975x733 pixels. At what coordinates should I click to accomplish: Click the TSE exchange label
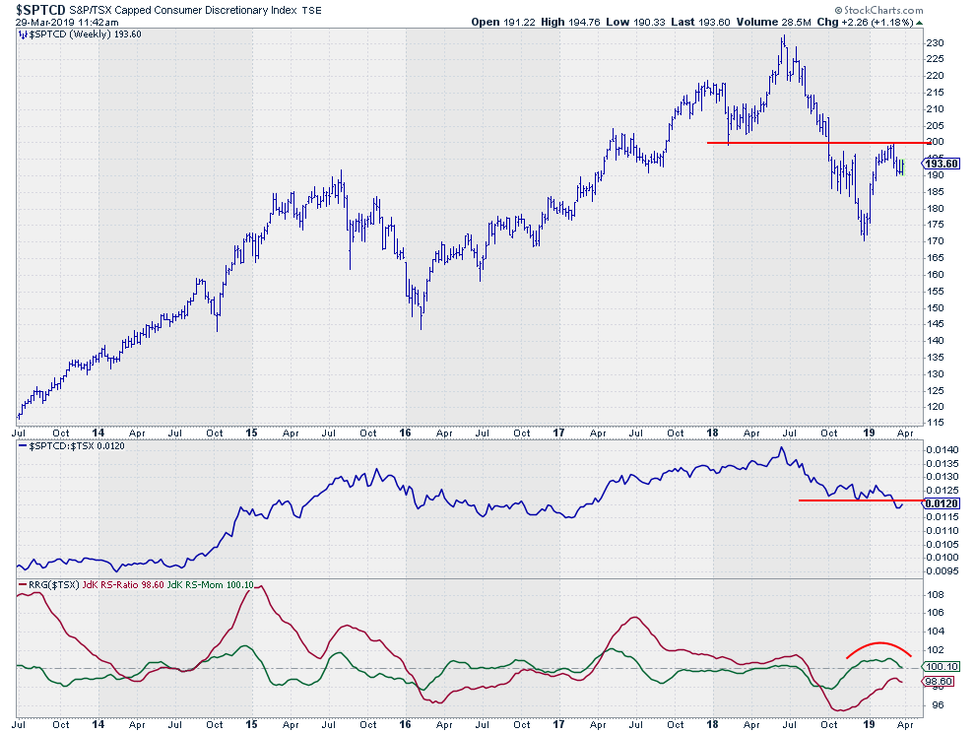pyautogui.click(x=311, y=11)
